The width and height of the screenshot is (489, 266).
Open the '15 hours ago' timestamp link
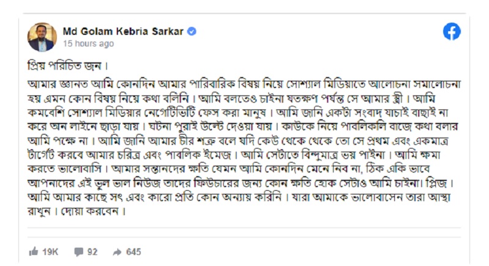click(88, 43)
